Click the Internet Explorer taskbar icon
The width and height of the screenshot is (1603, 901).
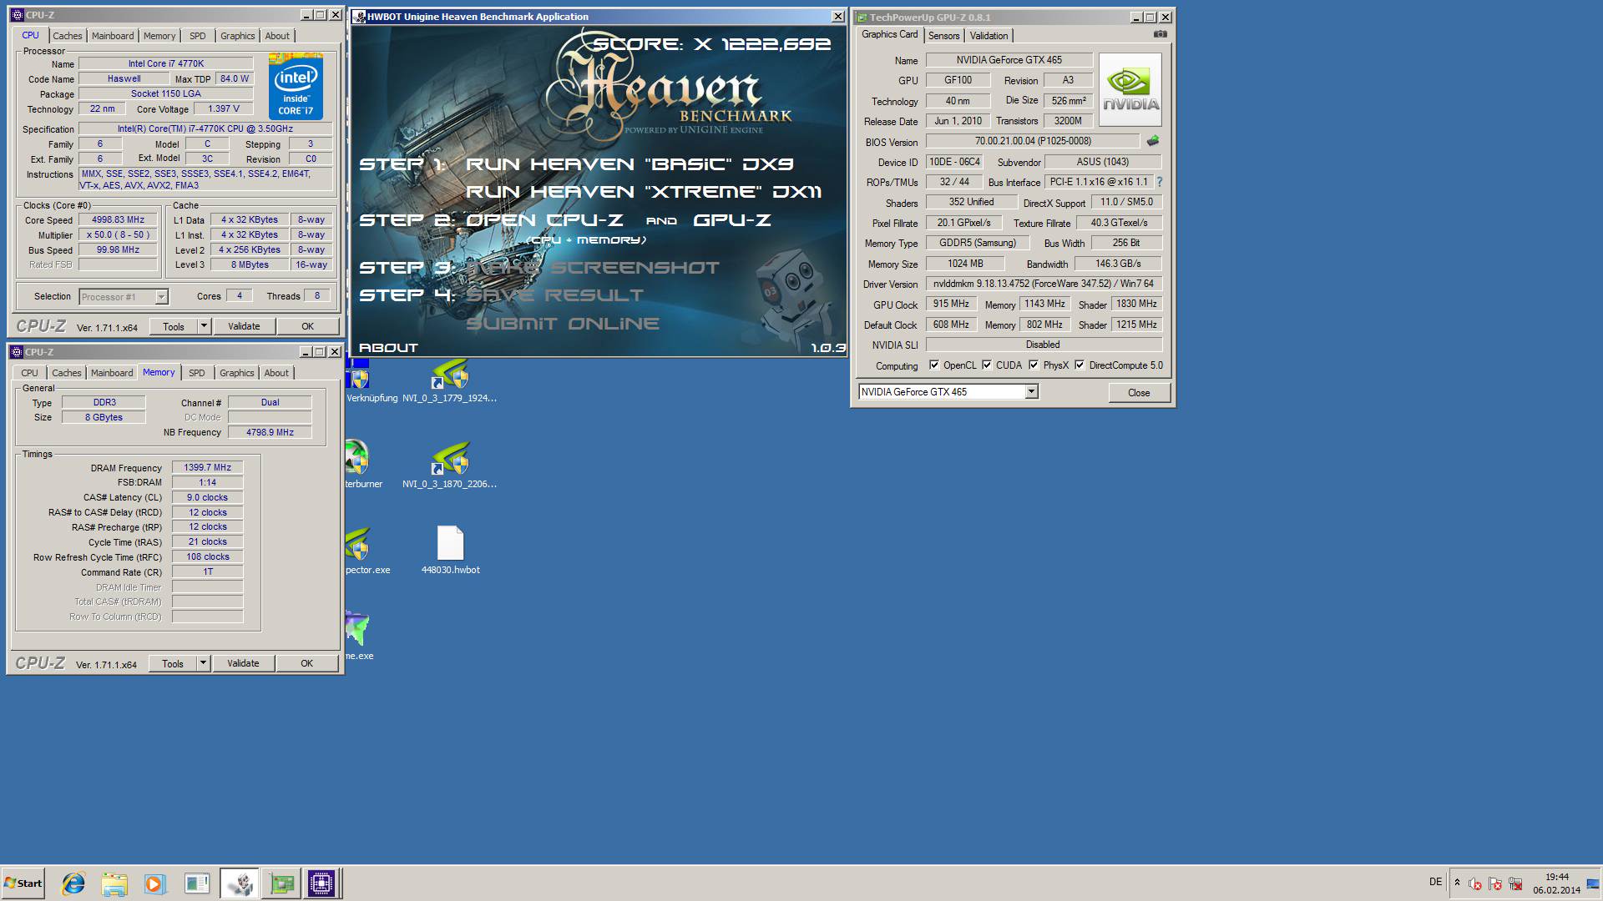(x=73, y=883)
